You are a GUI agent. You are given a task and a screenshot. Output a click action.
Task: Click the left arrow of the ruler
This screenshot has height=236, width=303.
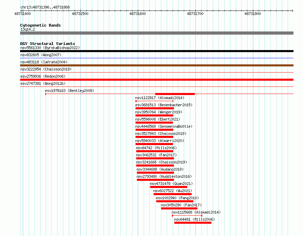[21, 11]
